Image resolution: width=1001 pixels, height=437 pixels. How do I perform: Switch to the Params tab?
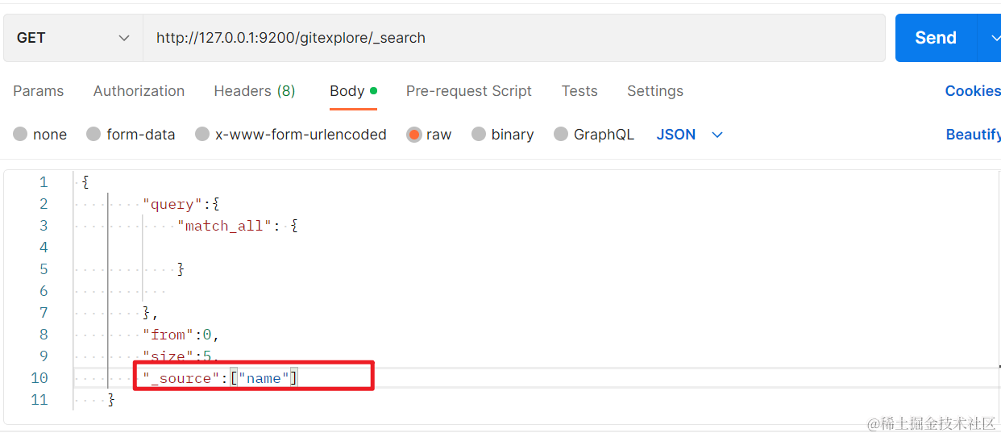click(39, 91)
